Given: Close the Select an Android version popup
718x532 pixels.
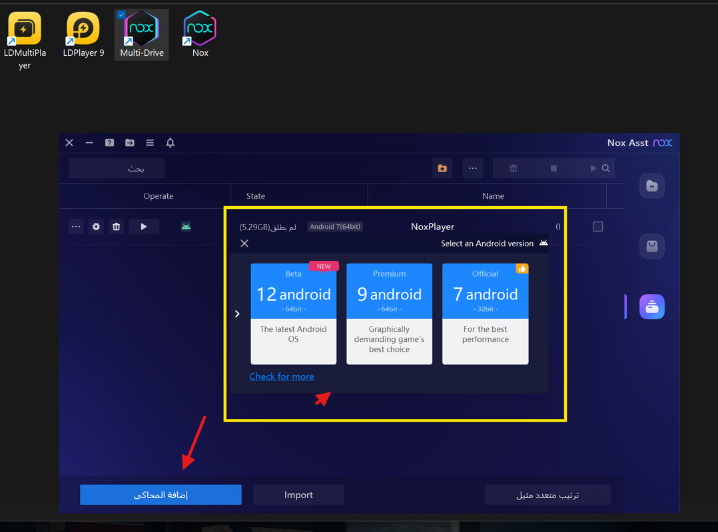Looking at the screenshot, I should click(244, 243).
